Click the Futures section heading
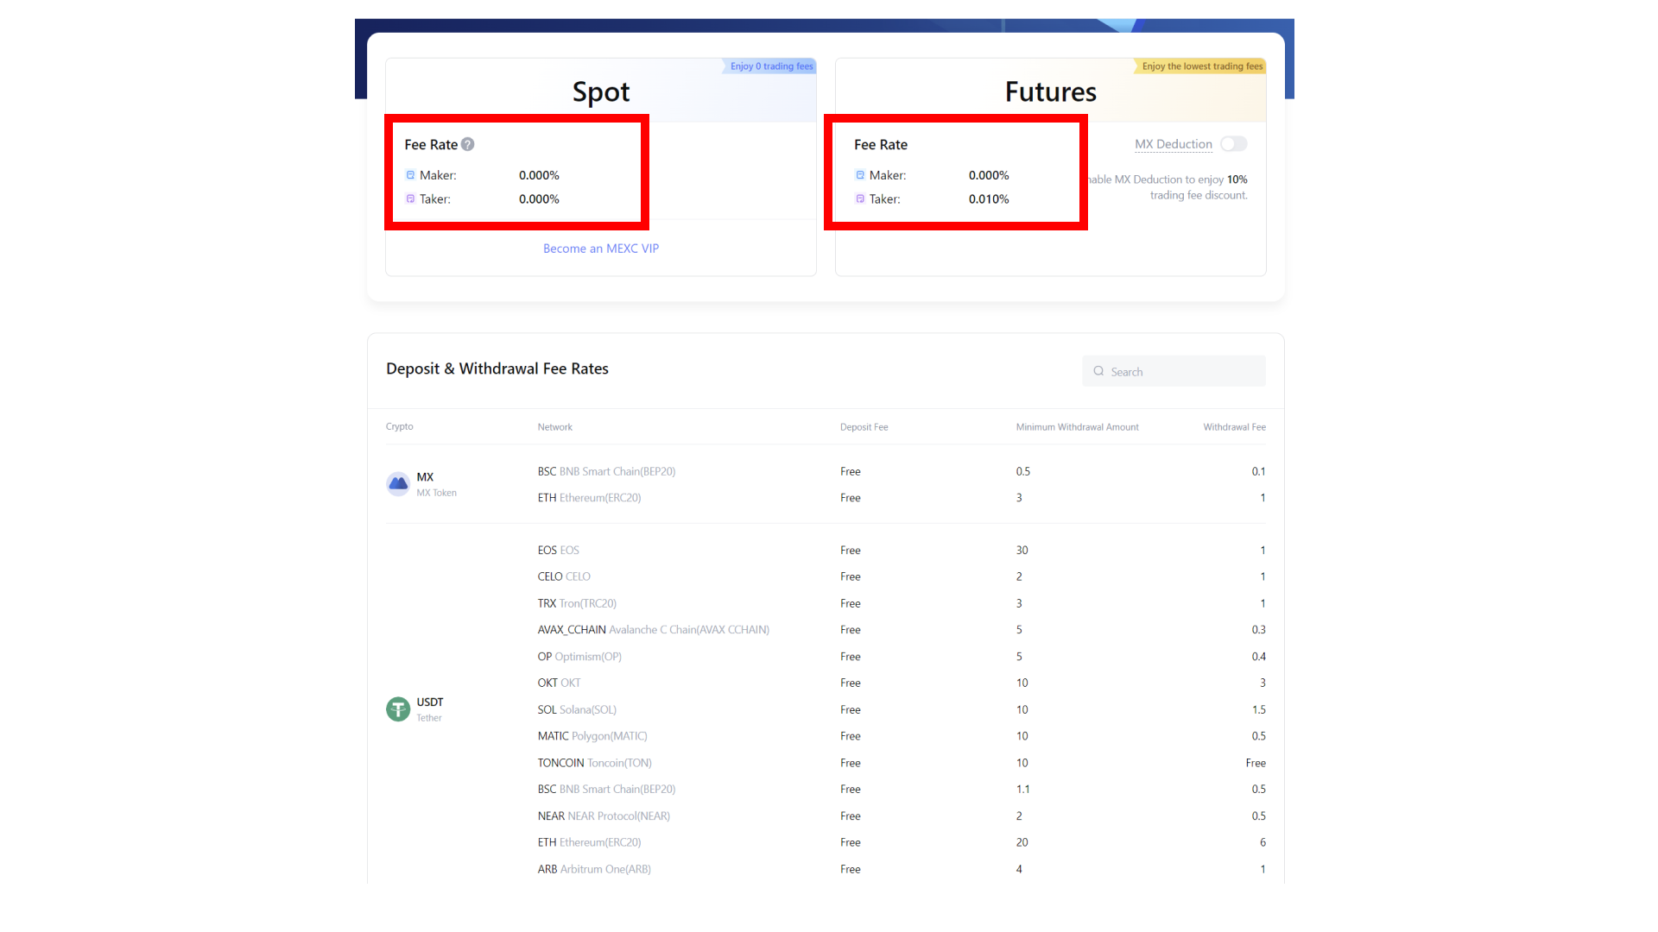 [1050, 91]
